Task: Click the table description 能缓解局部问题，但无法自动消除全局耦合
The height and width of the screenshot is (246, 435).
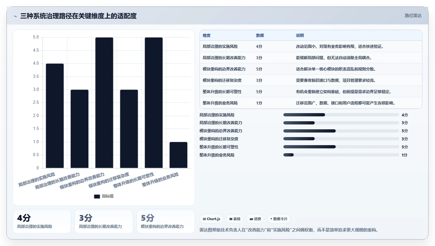Action: (x=334, y=58)
